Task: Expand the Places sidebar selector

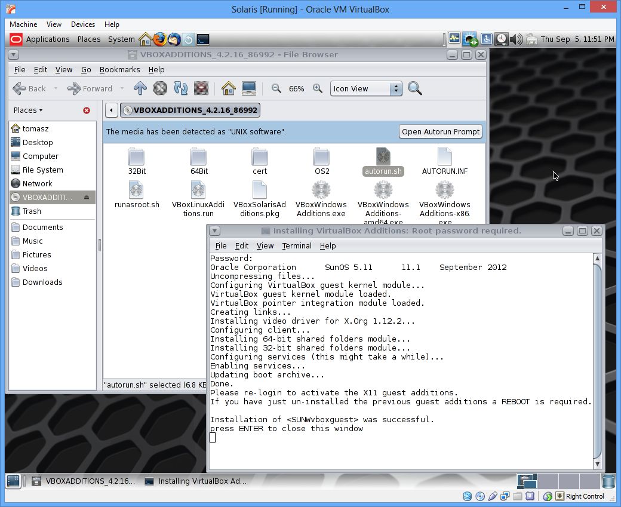Action: (28, 110)
